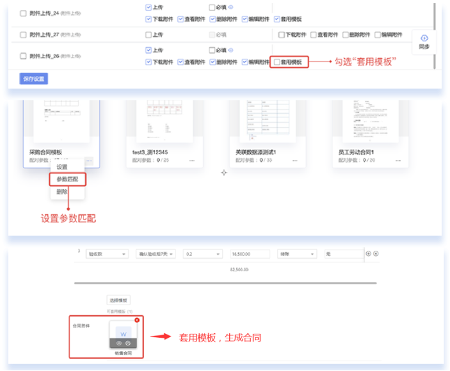Tick the 套用模板 checkbox in 附件上传_26 row
This screenshot has height=371, width=450.
277,62
